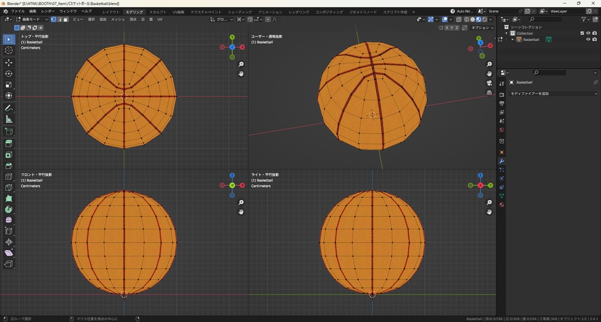Select the Measure tool
This screenshot has width=601, height=322.
point(9,119)
